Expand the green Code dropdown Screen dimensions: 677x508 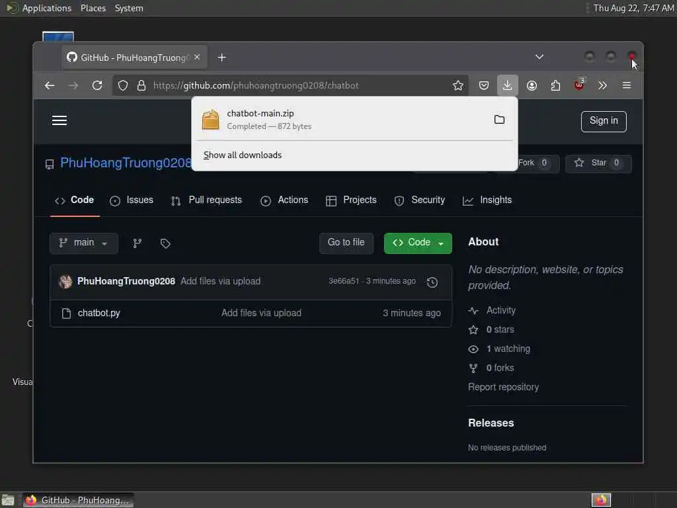(418, 243)
